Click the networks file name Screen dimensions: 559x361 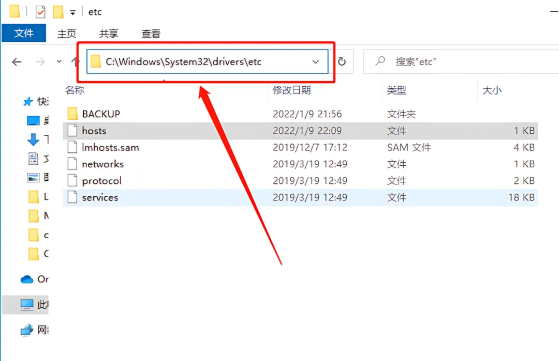(x=102, y=164)
